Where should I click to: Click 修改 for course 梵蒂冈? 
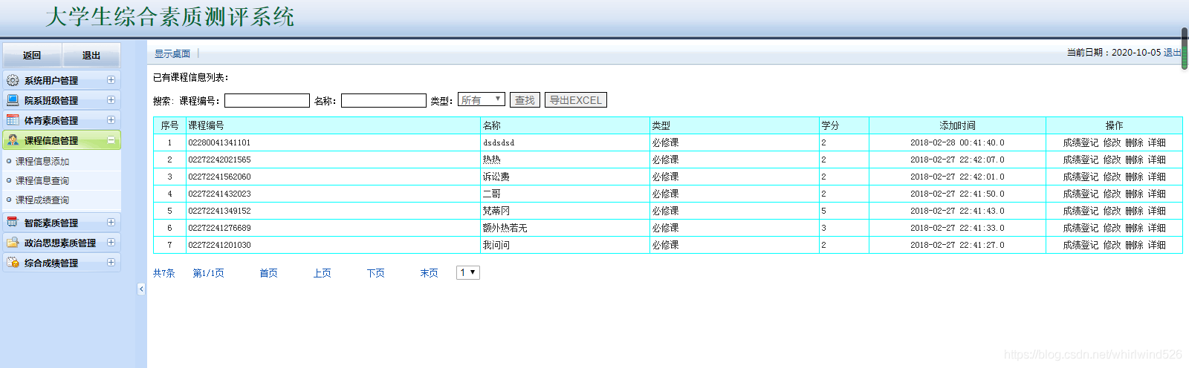(1112, 211)
